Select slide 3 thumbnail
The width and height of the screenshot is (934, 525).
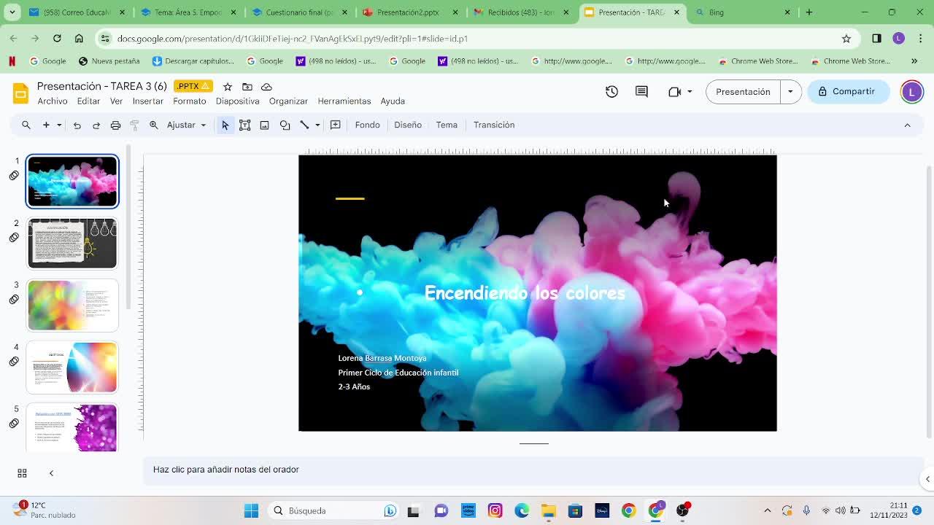72,306
